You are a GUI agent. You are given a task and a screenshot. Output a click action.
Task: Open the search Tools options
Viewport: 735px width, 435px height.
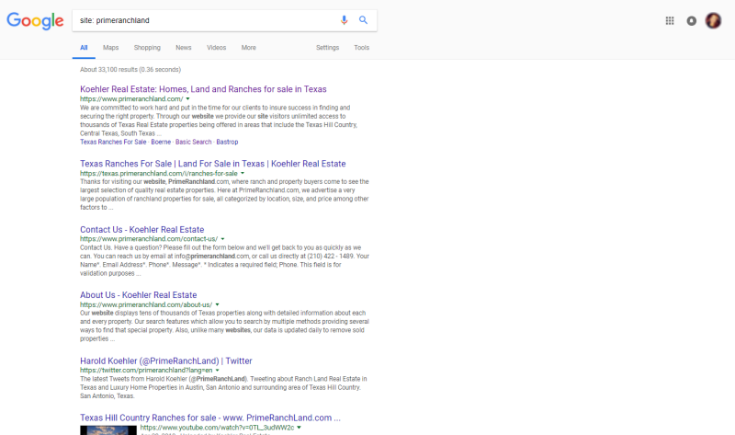coord(361,48)
